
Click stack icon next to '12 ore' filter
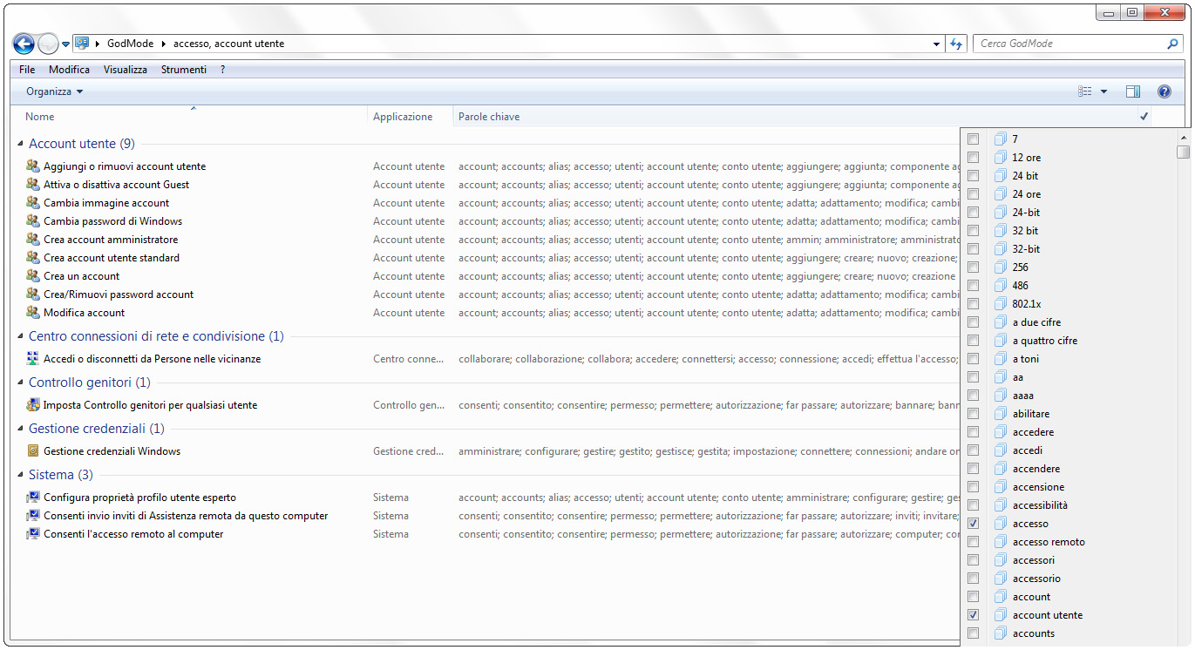[x=1000, y=158]
